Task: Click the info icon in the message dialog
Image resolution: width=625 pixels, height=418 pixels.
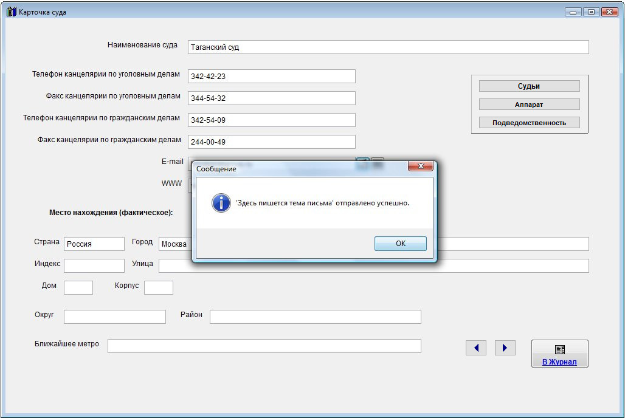Action: (x=221, y=203)
